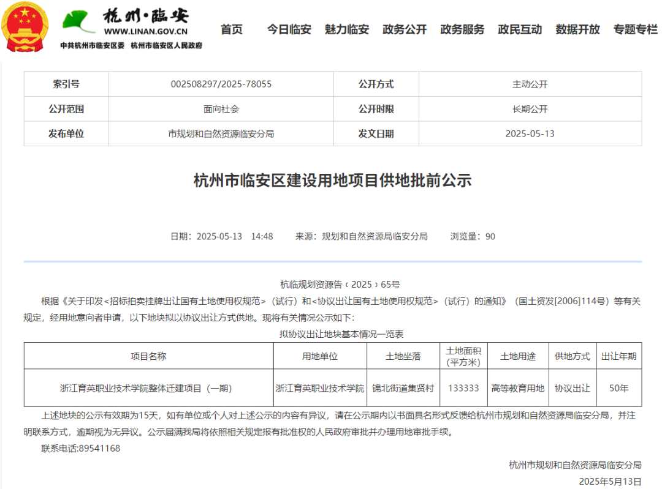This screenshot has height=489, width=662.
Task: Open the 政务服务 navigation tab
Action: pos(462,29)
